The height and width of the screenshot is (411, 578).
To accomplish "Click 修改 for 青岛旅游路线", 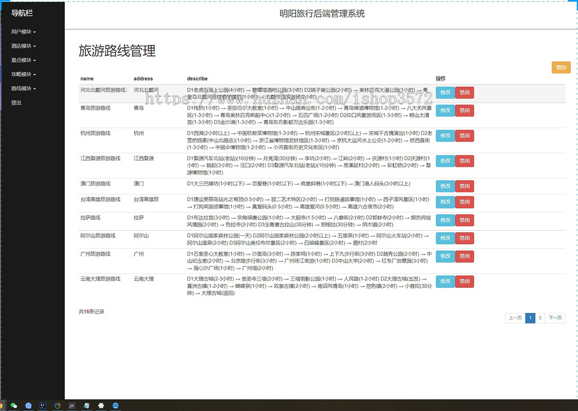I will (x=445, y=111).
